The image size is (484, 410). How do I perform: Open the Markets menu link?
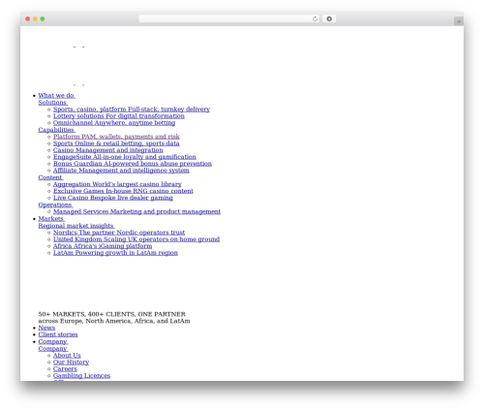[x=51, y=219]
